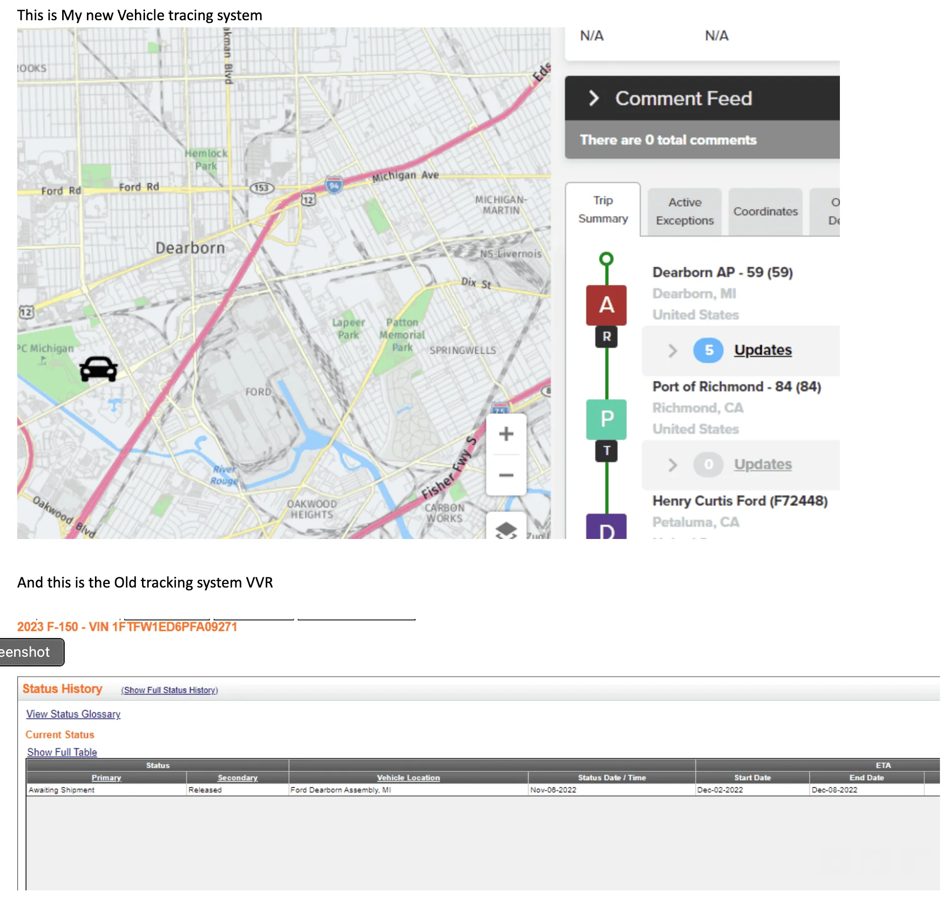Click 'Port of Richmond - 84 (84)' stop name
This screenshot has height=902, width=945.
737,386
